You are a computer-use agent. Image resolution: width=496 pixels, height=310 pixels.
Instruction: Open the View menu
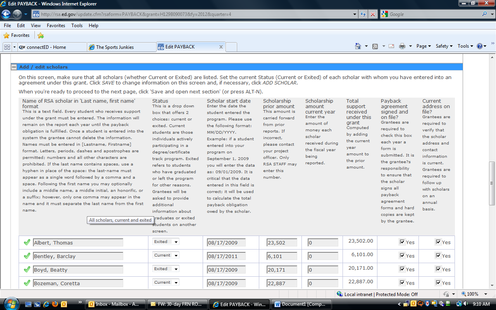36,26
